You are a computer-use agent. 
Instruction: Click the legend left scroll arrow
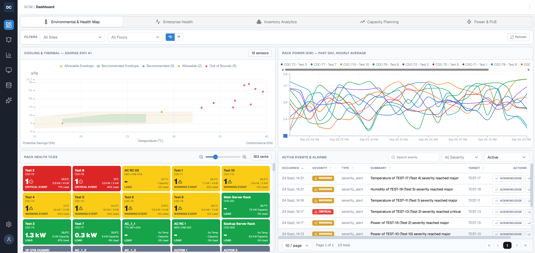(282, 70)
